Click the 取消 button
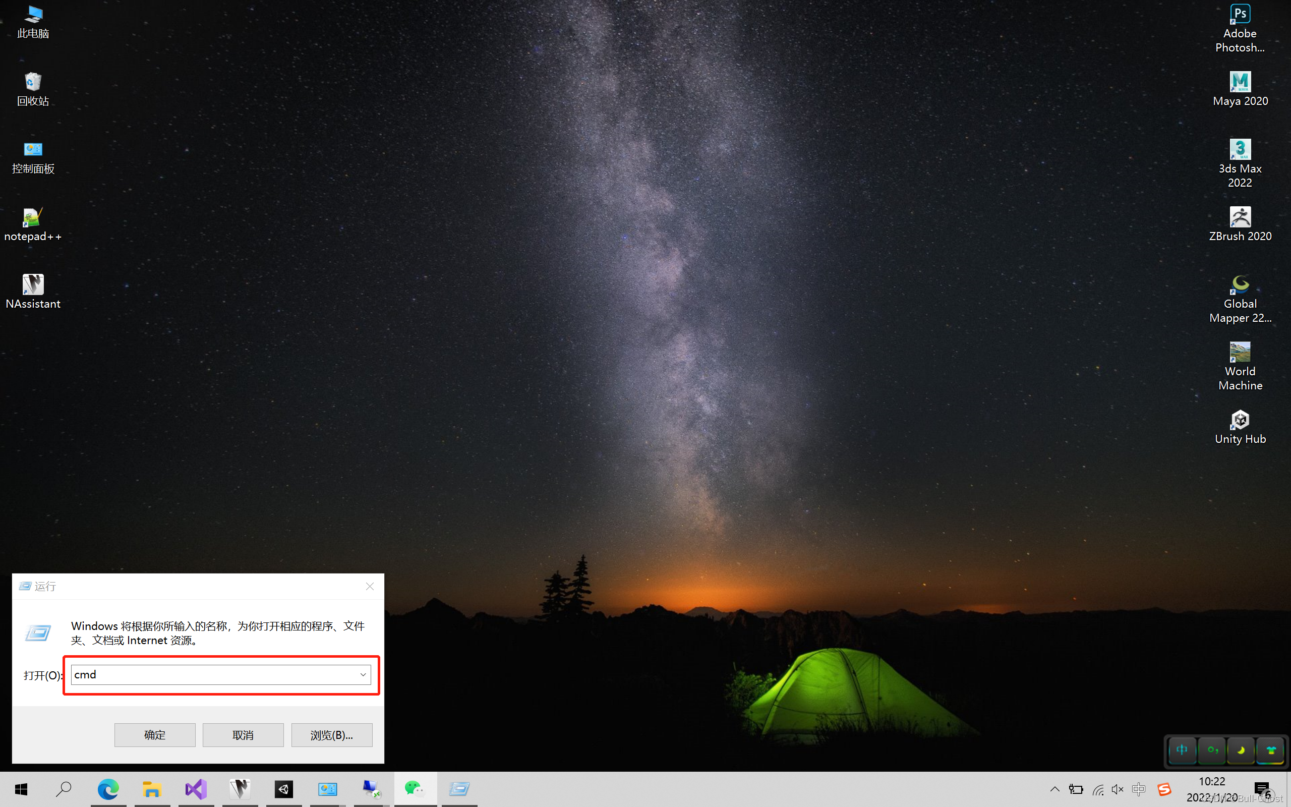 [243, 735]
